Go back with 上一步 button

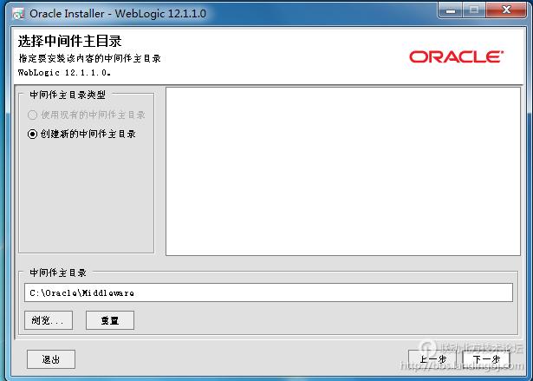[x=432, y=359]
